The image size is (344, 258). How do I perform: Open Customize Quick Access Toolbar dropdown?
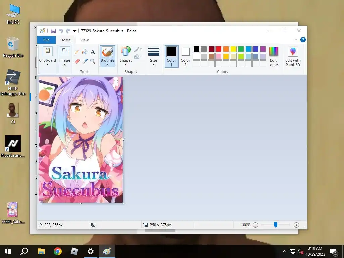pos(74,31)
